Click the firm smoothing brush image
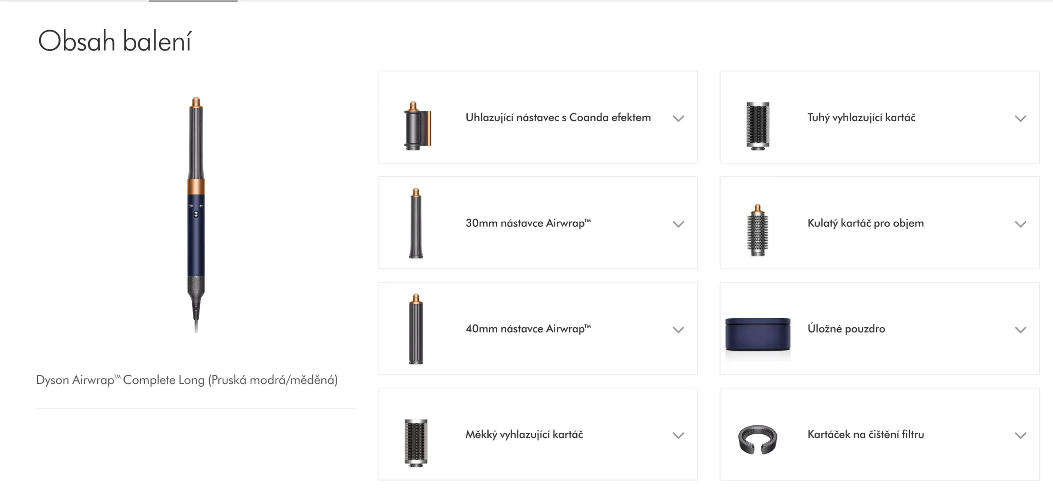 758,125
